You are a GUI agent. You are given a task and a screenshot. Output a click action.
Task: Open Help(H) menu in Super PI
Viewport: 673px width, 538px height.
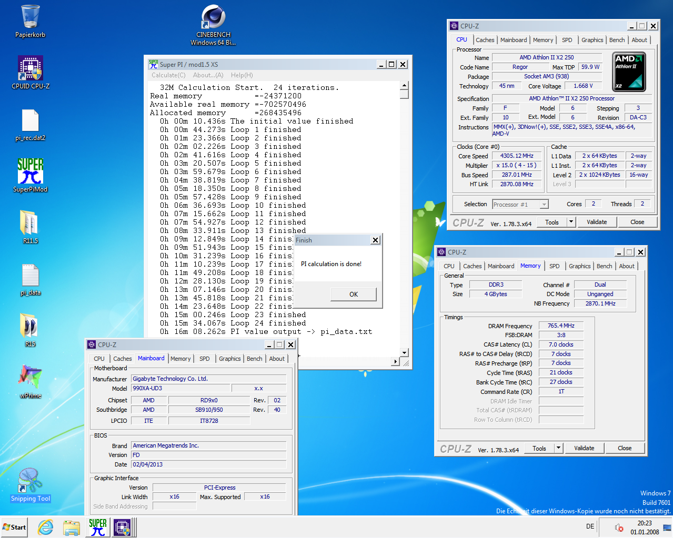pos(242,75)
